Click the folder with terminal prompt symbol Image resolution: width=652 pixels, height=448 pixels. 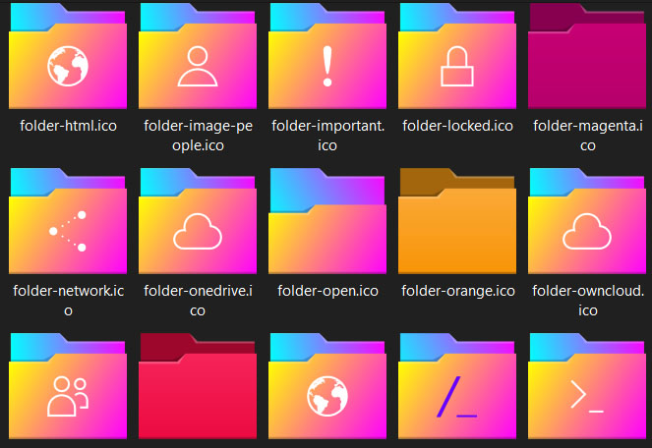click(x=587, y=390)
